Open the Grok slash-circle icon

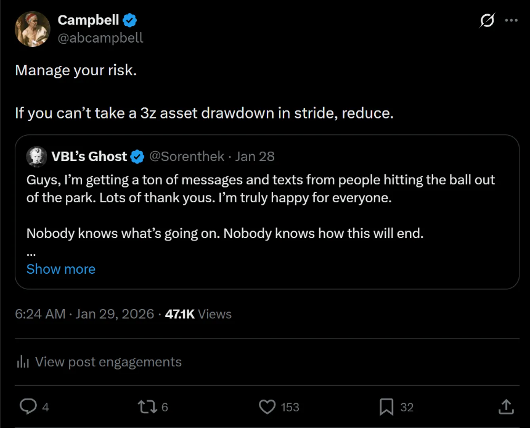[487, 20]
